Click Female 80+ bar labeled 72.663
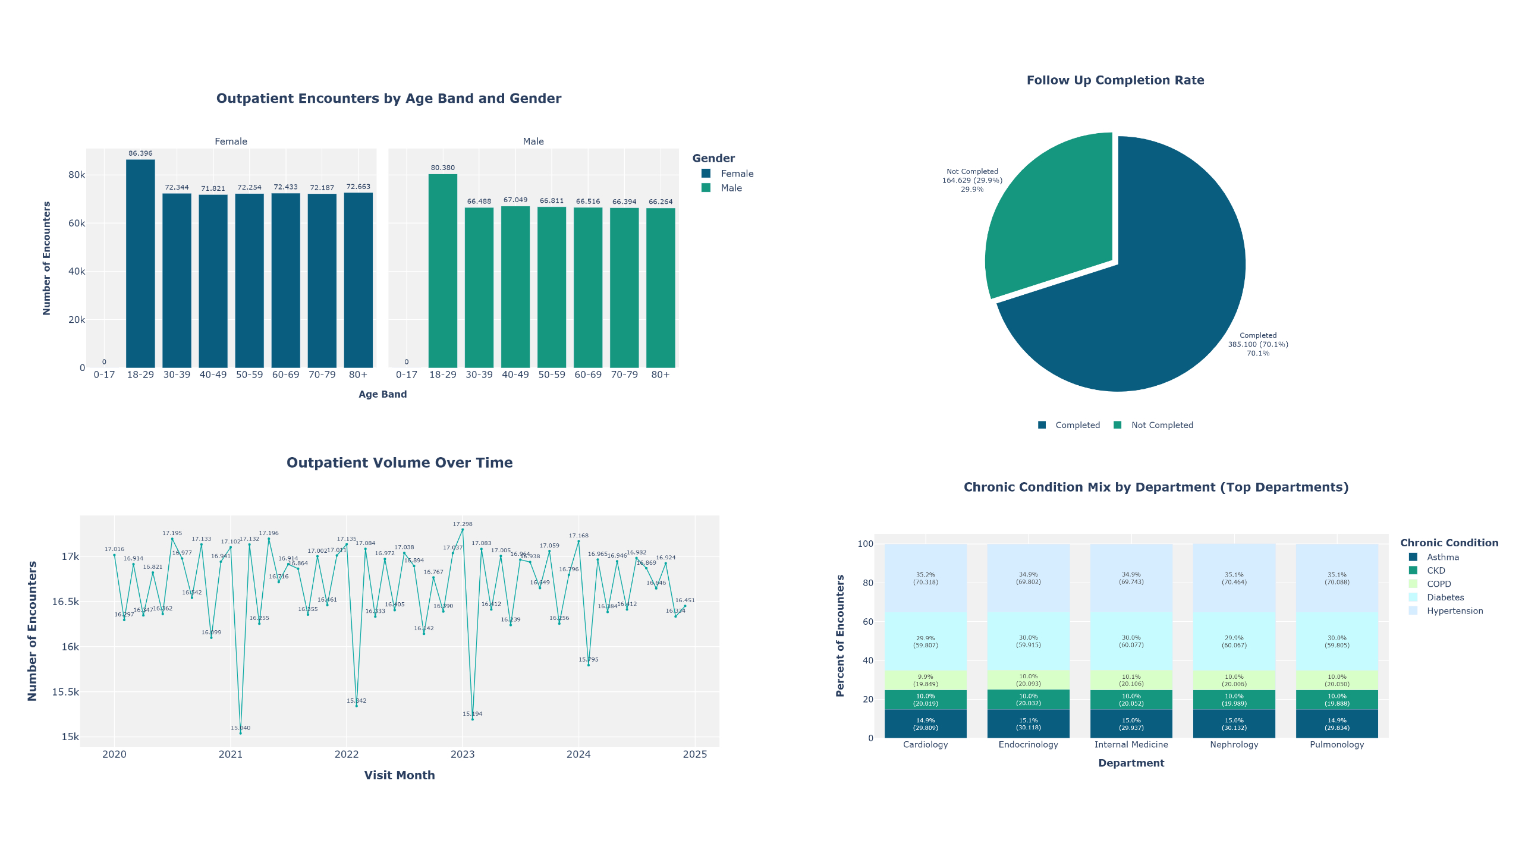Image resolution: width=1522 pixels, height=856 pixels. (359, 280)
